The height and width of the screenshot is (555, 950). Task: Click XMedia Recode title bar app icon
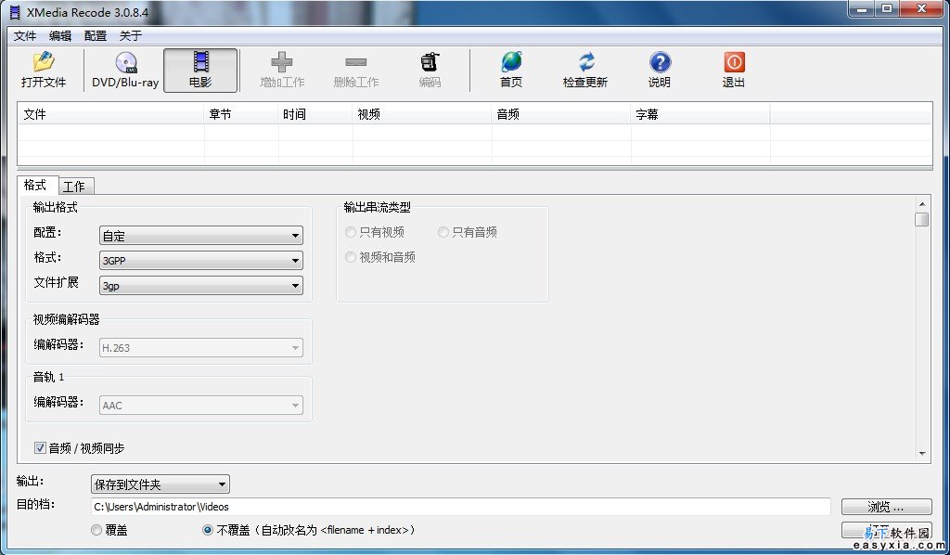[x=15, y=12]
